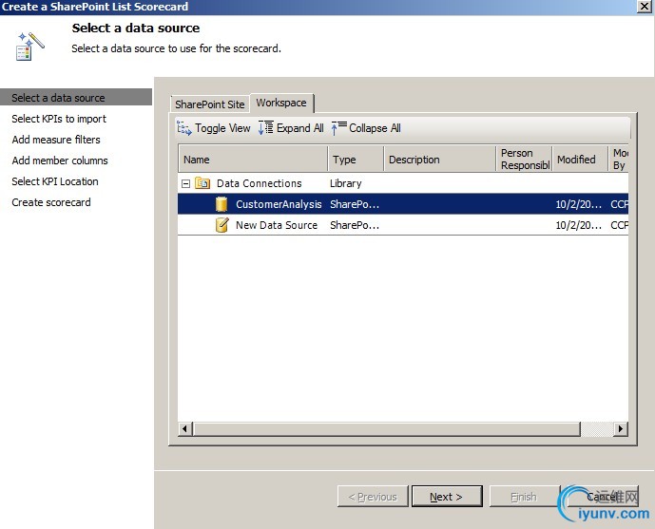655x529 pixels.
Task: Select the CustomerAnalysis data source row
Action: pos(403,204)
